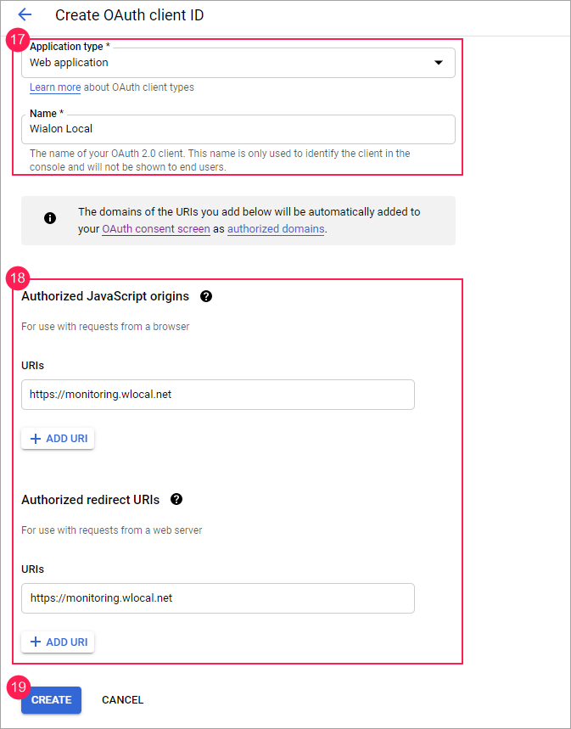571x729 pixels.
Task: Show help for Authorized redirect URIs
Action: pos(176,500)
